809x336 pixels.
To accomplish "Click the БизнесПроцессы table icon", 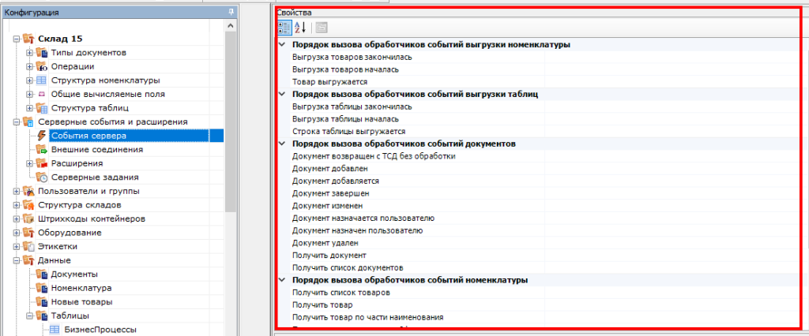I will (55, 330).
